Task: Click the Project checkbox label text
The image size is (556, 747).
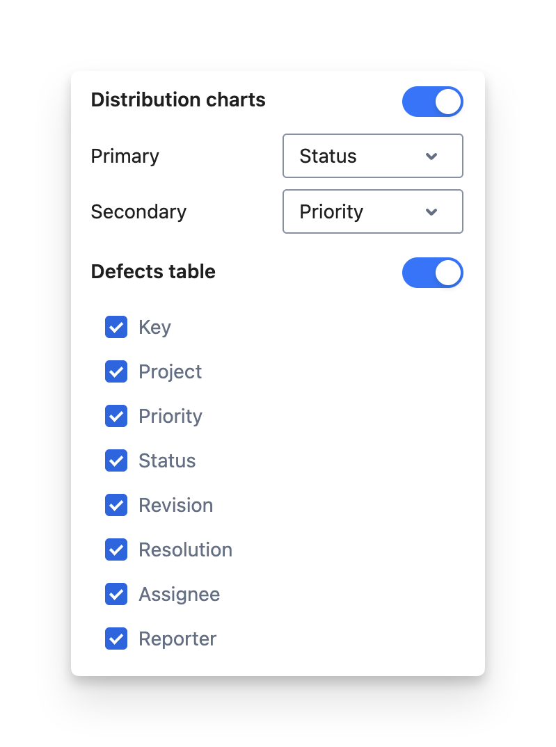Action: pos(170,371)
